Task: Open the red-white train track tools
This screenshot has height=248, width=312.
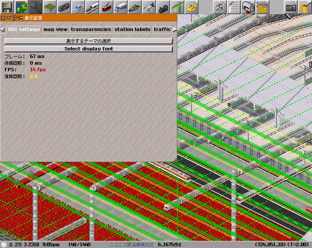Action: [92, 7]
